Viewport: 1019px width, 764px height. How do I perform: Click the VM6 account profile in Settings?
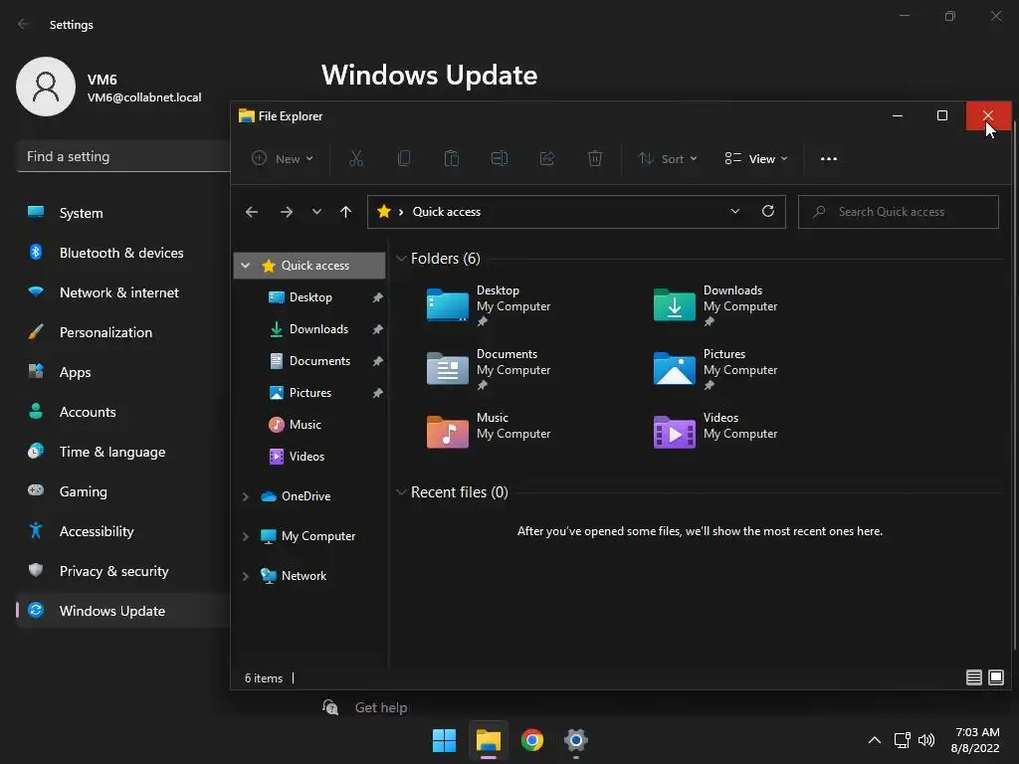click(x=109, y=88)
